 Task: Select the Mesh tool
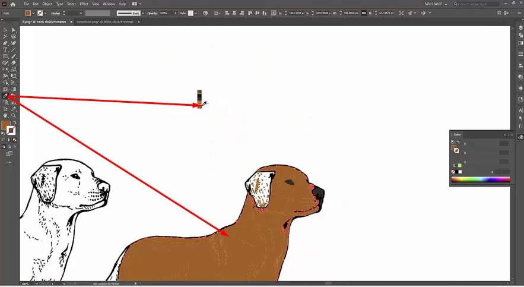(x=5, y=89)
